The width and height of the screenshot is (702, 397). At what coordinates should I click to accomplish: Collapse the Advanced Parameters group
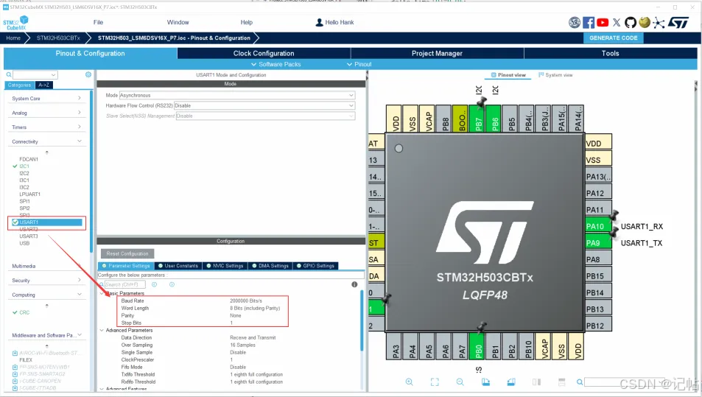(x=102, y=330)
